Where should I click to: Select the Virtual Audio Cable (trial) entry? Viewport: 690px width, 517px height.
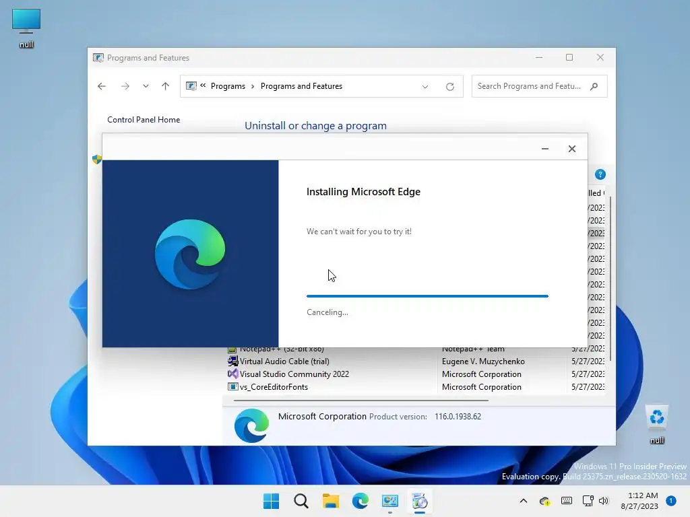tap(284, 361)
